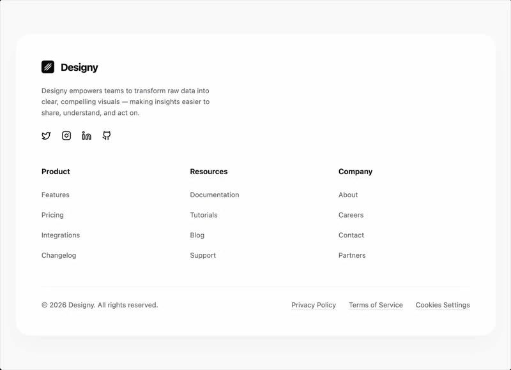Open the Privacy Policy link

(314, 305)
